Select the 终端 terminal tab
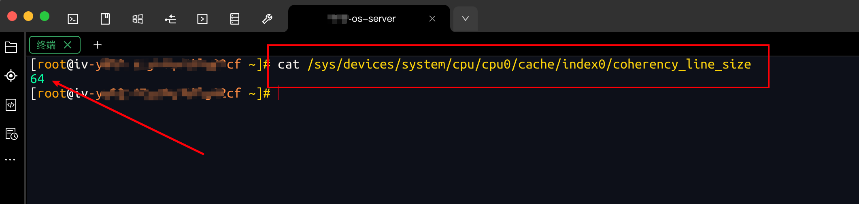The image size is (859, 204). click(46, 45)
